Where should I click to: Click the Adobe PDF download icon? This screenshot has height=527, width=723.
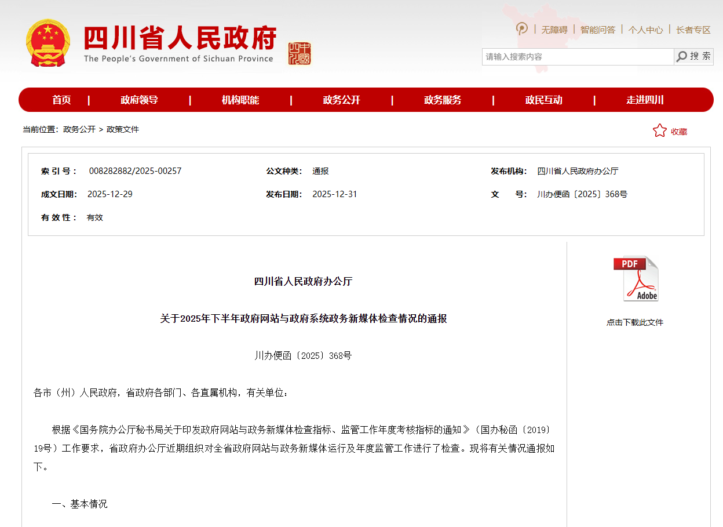click(636, 279)
